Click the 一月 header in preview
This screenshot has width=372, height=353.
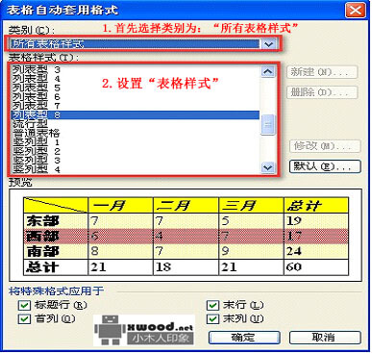[x=120, y=205]
